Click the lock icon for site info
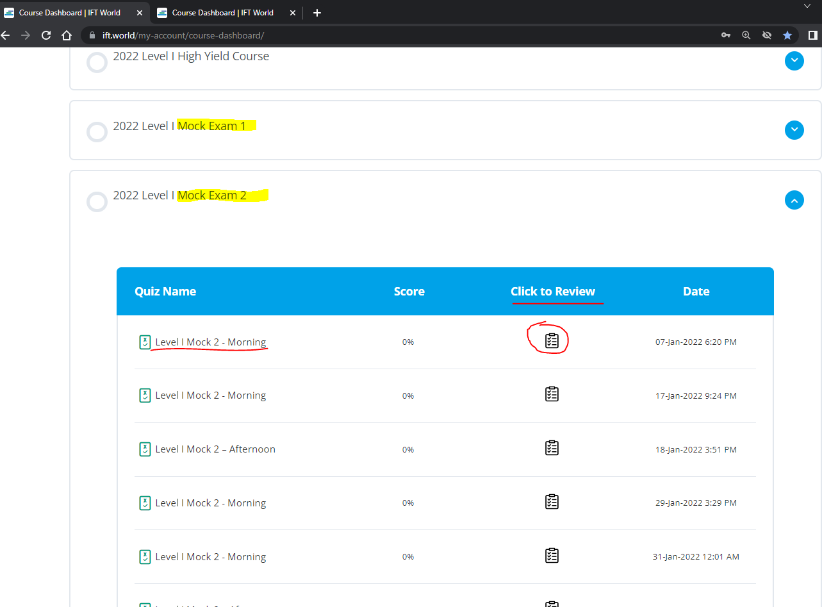Viewport: 822px width, 607px height. pyautogui.click(x=92, y=35)
